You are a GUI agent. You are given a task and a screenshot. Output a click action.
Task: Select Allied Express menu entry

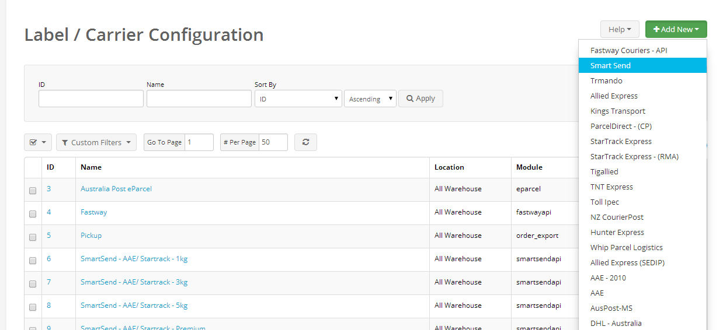(642, 96)
